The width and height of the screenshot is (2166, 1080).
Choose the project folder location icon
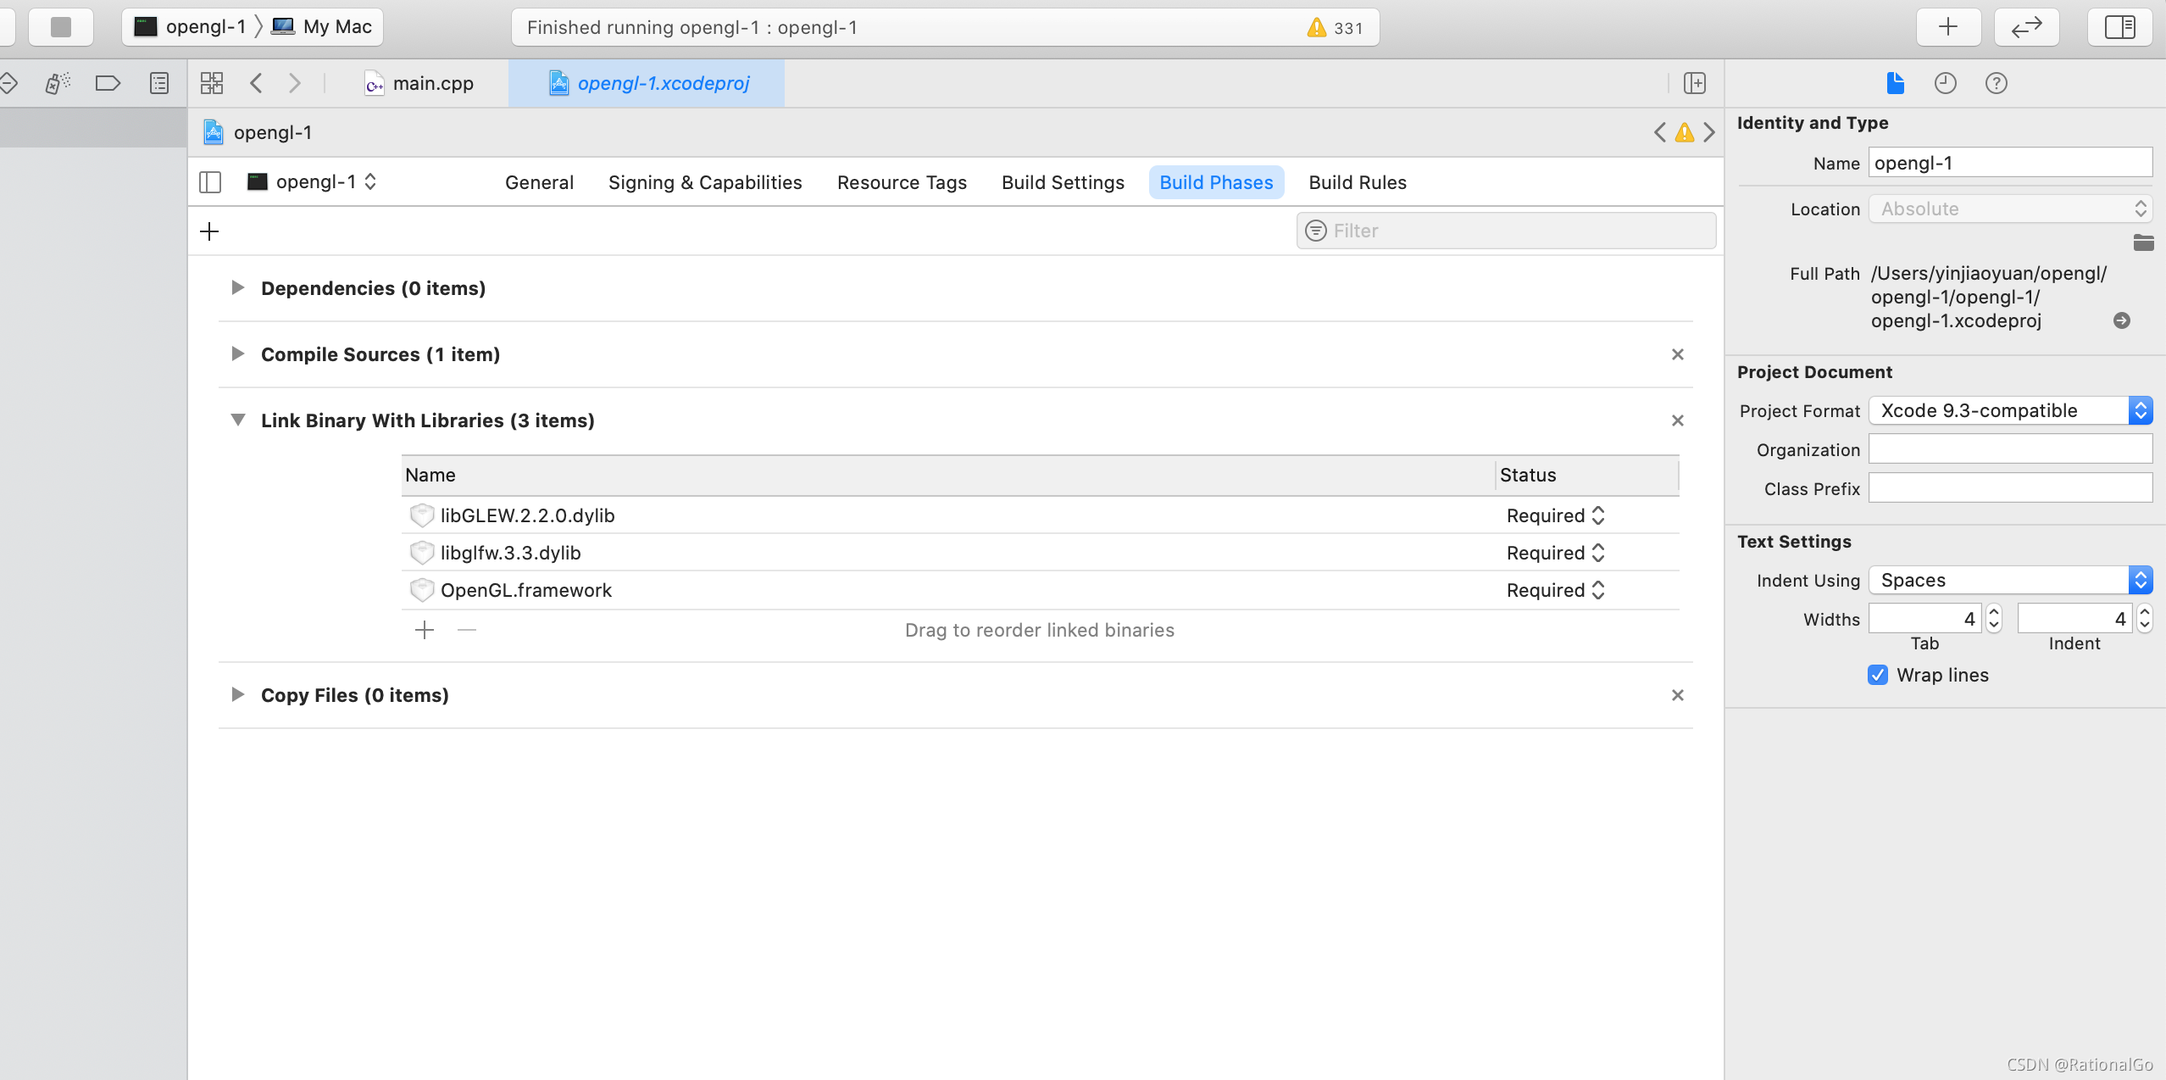coord(2143,243)
